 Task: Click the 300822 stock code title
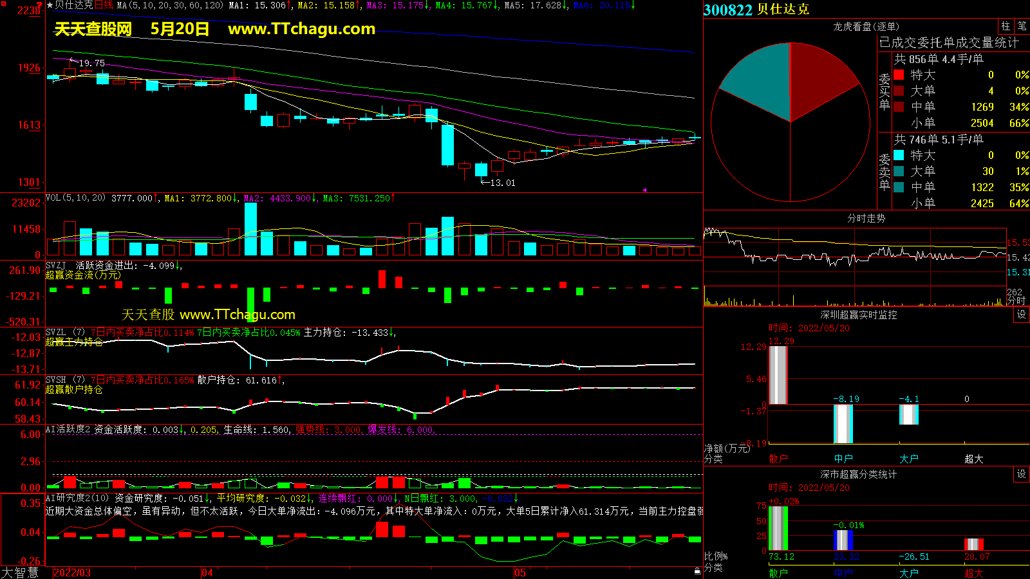(727, 10)
